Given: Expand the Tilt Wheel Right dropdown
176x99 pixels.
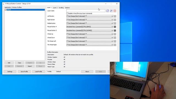Looking at the screenshot, I should (x=90, y=45).
